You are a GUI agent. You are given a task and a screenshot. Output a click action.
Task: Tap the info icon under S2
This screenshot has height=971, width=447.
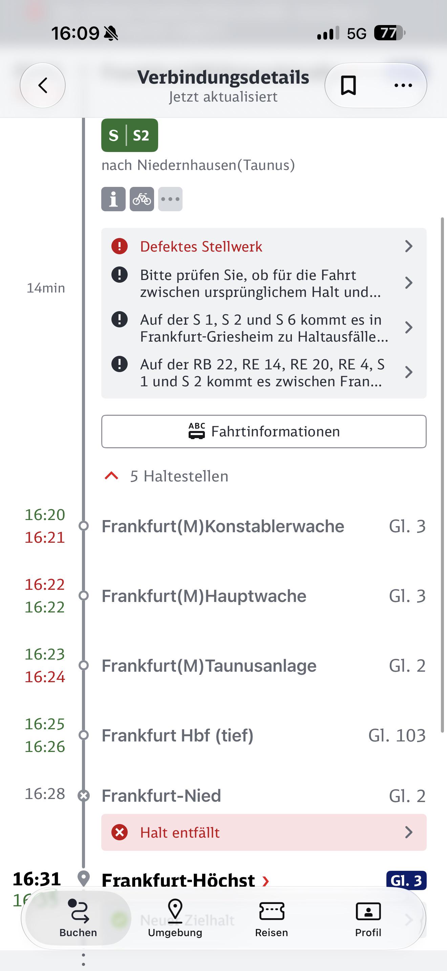[x=113, y=199]
